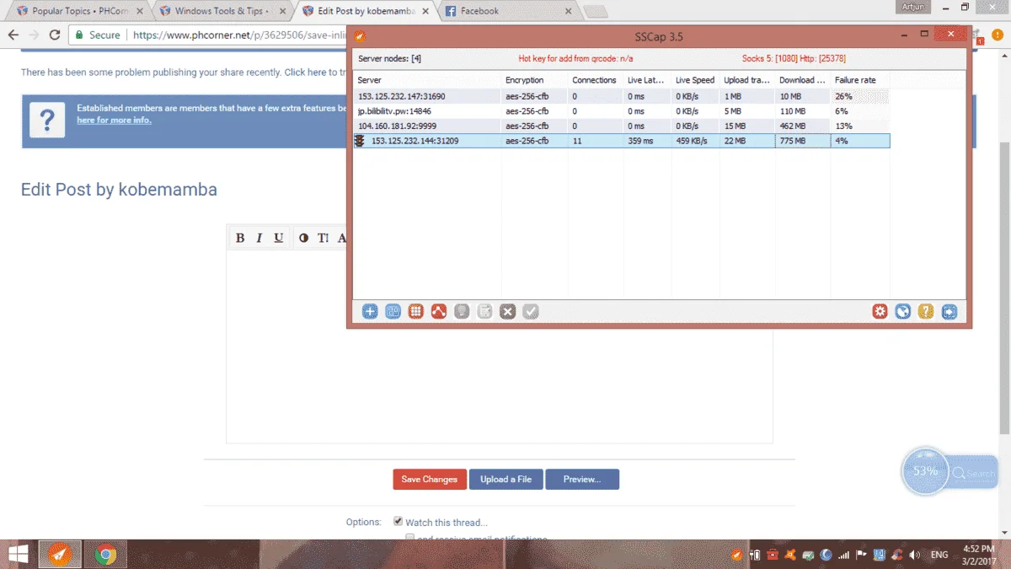The width and height of the screenshot is (1011, 569).
Task: Click the Preview... button
Action: [x=582, y=479]
